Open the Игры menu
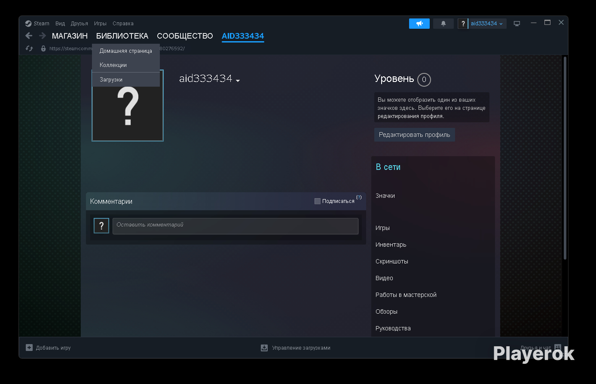The height and width of the screenshot is (384, 596). coord(100,24)
